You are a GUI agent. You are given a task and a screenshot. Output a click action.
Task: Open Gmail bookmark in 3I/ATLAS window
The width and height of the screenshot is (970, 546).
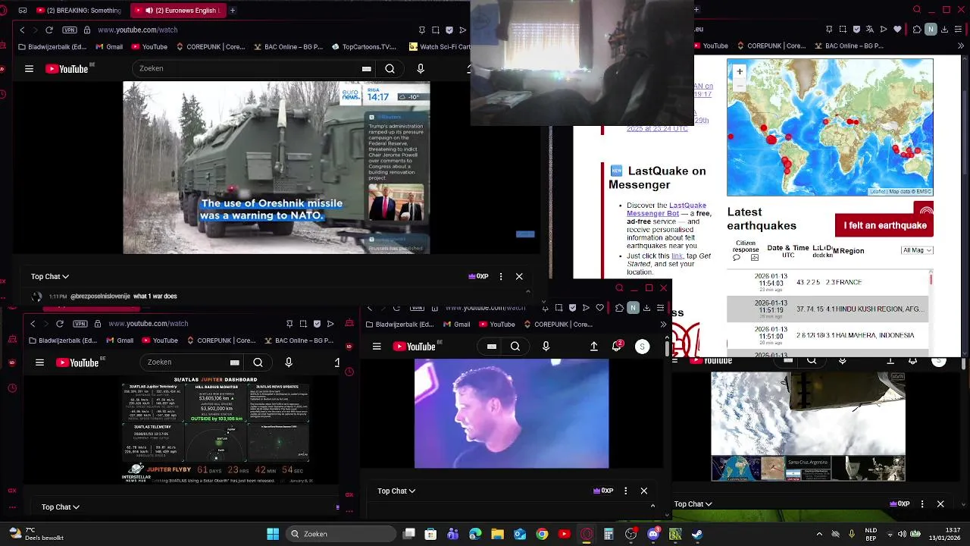pyautogui.click(x=120, y=340)
